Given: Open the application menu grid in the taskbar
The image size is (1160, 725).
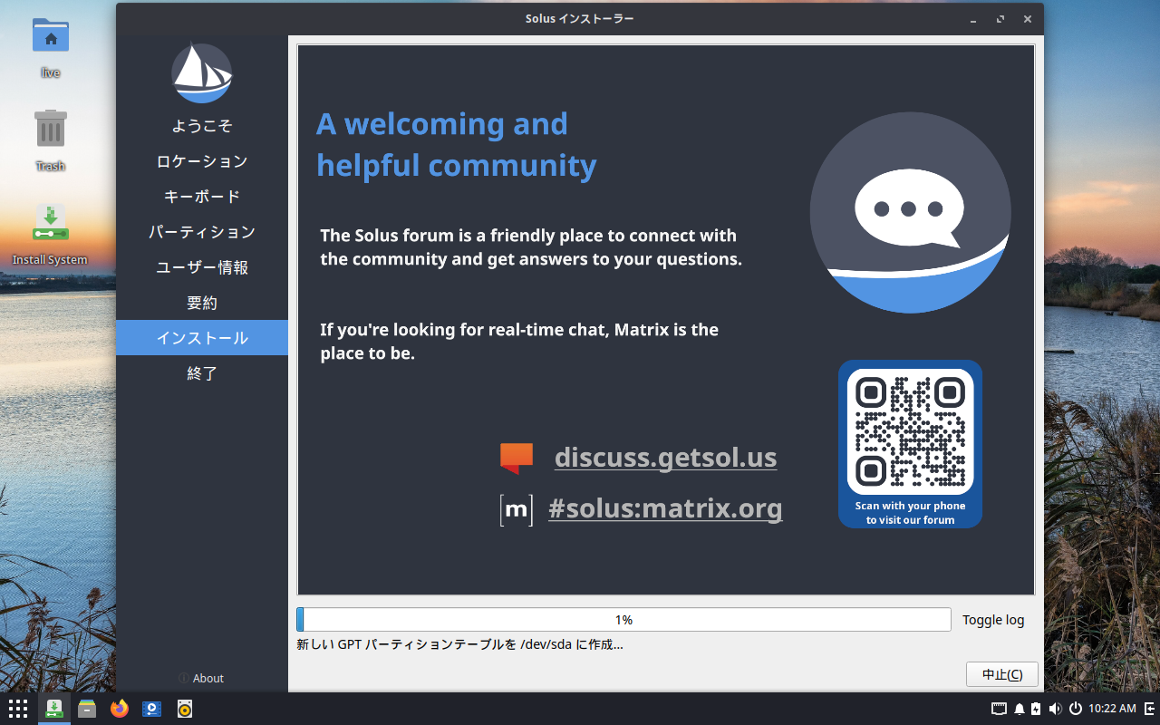Looking at the screenshot, I should tap(18, 709).
